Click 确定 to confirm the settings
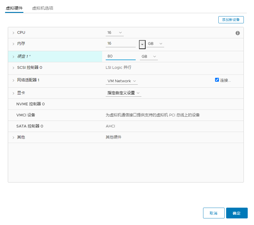This screenshot has height=225, width=254. pos(237,213)
